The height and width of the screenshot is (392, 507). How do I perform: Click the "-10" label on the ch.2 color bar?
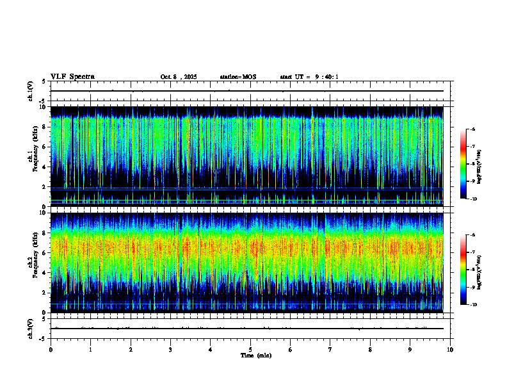click(x=473, y=305)
